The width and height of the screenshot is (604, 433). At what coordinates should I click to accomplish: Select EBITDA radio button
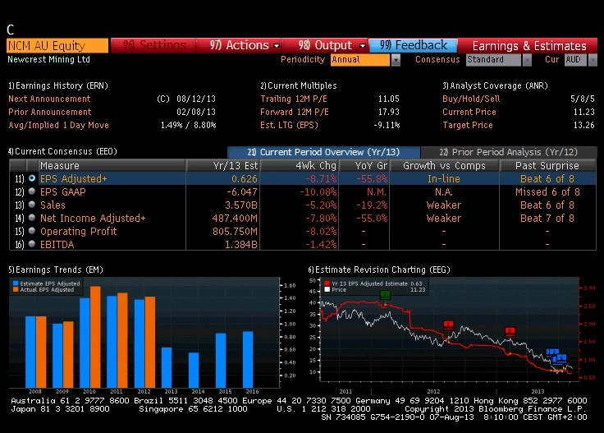click(32, 244)
